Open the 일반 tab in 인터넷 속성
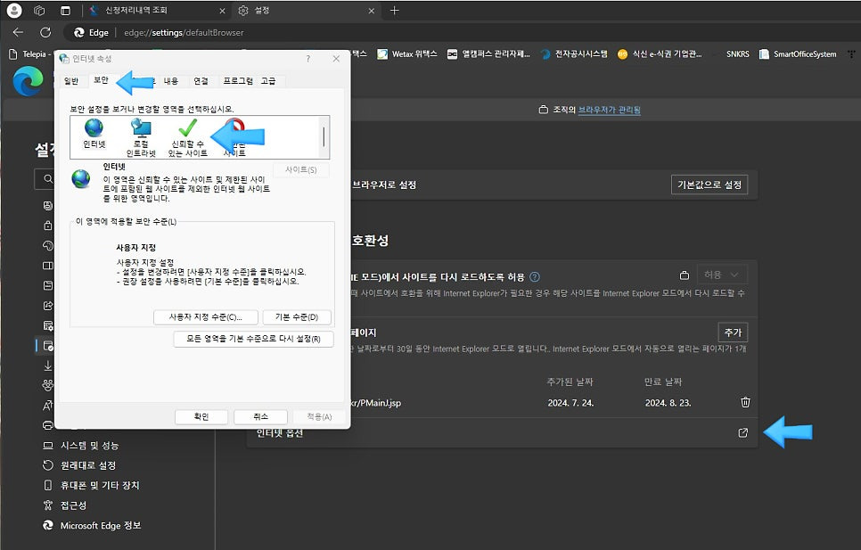The image size is (861, 550). coord(71,81)
